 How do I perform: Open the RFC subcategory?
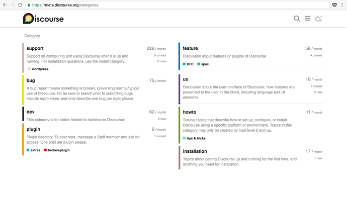click(x=190, y=64)
